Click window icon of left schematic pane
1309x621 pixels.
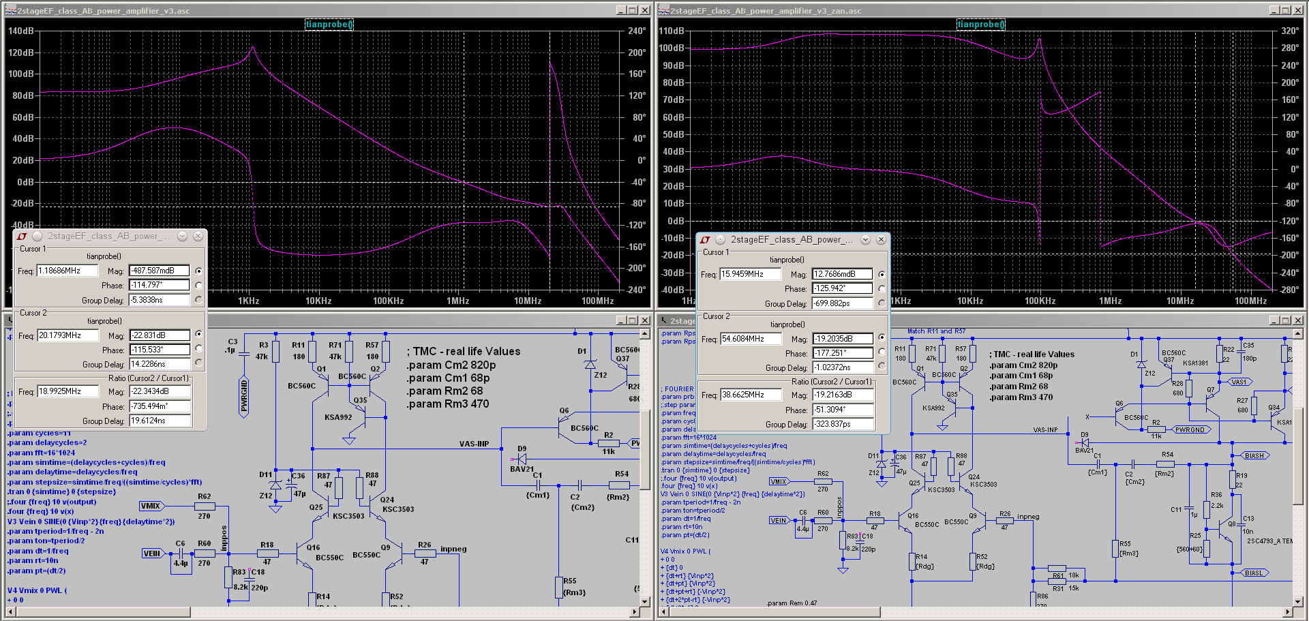coord(9,320)
